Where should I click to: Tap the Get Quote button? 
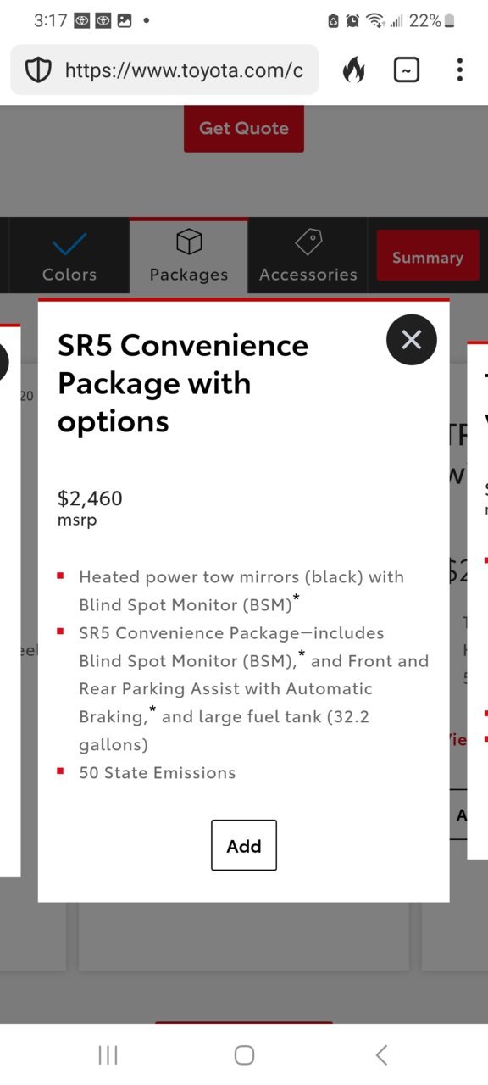click(244, 128)
